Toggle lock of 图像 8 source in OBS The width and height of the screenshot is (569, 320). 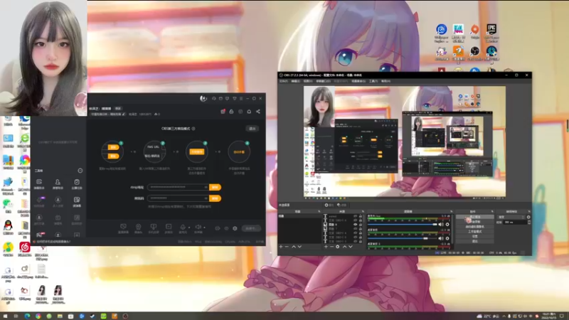(x=361, y=224)
